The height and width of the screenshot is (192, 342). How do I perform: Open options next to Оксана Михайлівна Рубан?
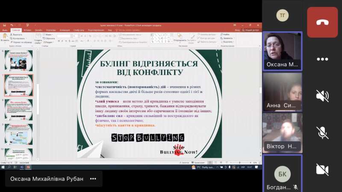pos(93,179)
